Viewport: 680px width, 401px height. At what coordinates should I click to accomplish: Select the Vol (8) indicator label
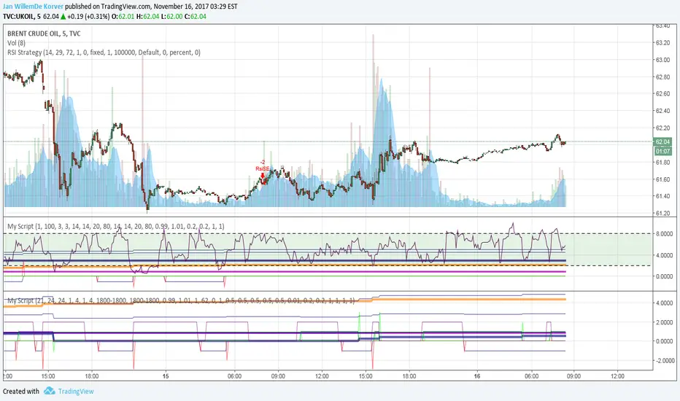coord(15,42)
